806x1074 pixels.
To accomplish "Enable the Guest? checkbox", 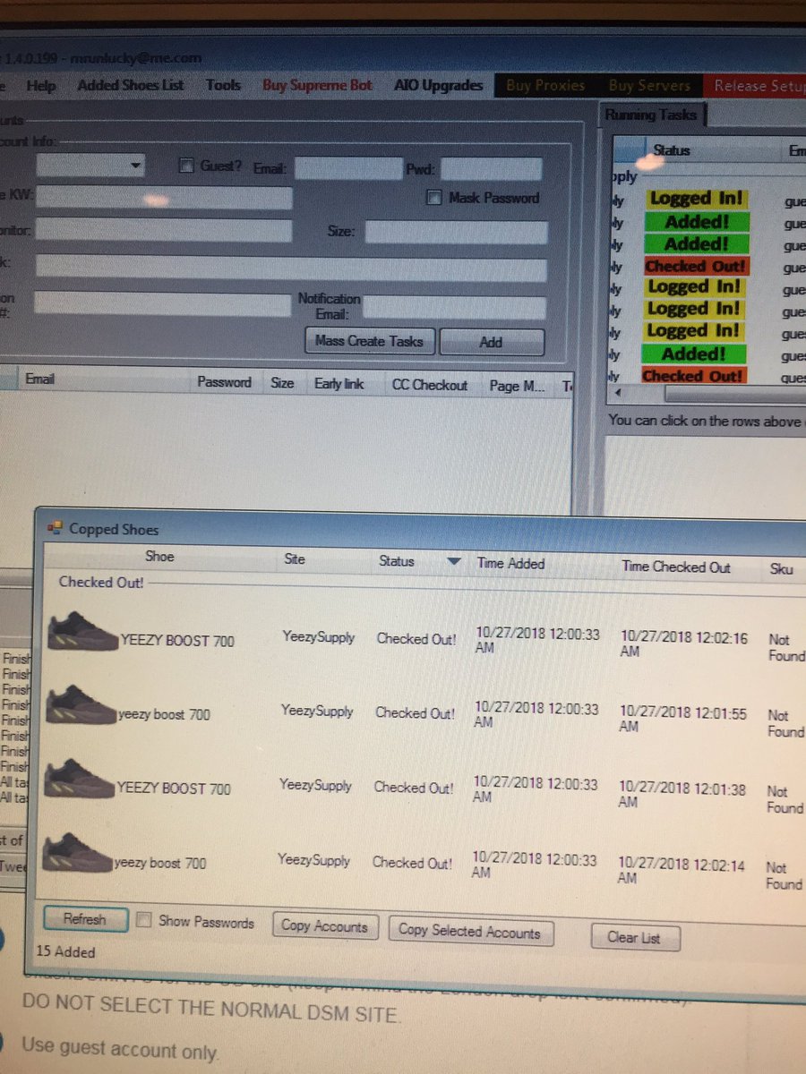I will 186,165.
